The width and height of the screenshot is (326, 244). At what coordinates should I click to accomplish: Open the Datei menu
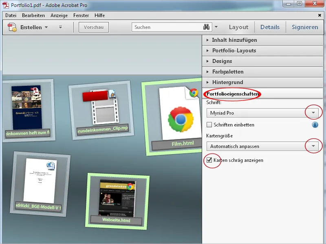coord(11,15)
